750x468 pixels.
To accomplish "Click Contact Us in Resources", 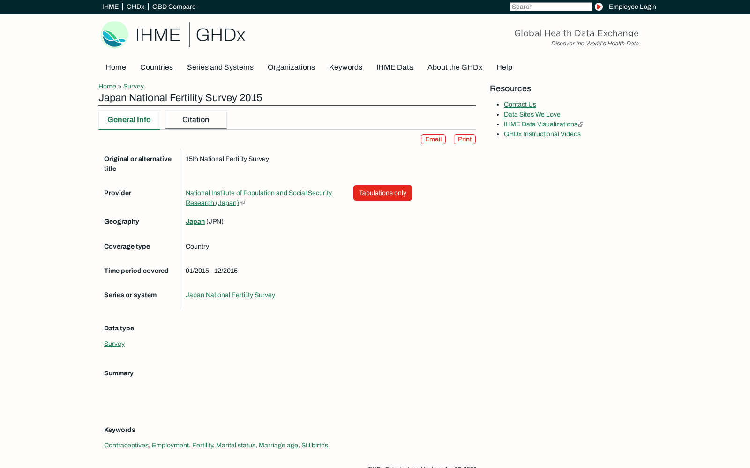I will point(520,105).
